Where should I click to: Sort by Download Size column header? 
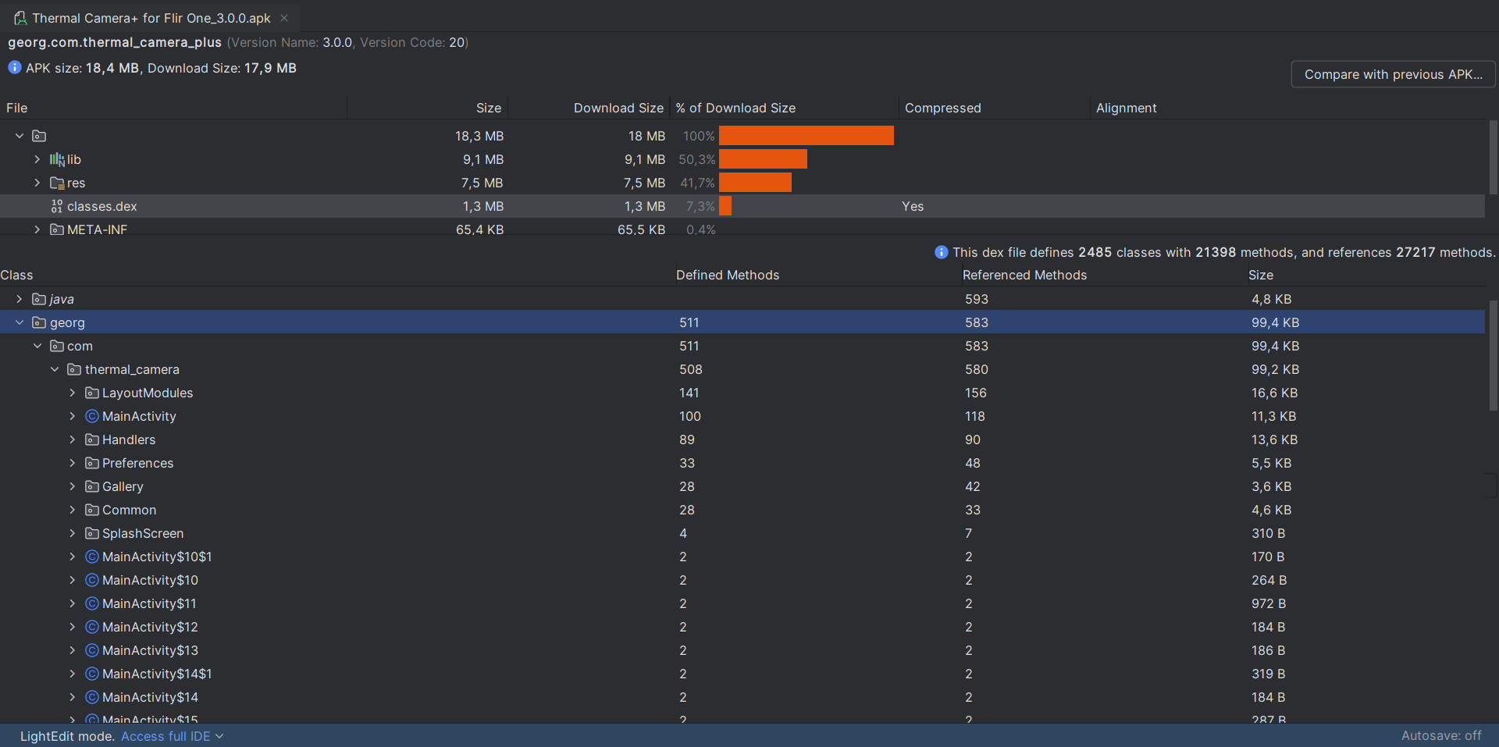tap(618, 108)
